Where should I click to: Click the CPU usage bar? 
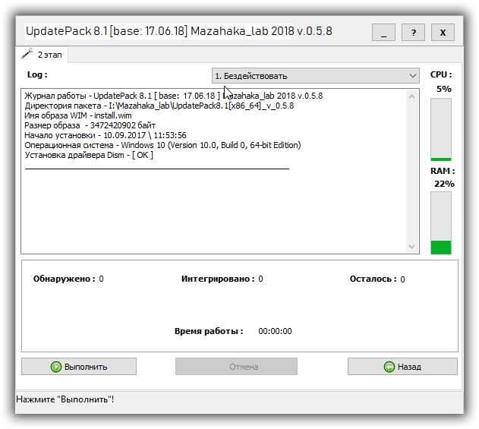pos(441,130)
